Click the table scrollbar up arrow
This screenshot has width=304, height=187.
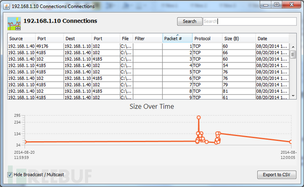tap(293, 47)
